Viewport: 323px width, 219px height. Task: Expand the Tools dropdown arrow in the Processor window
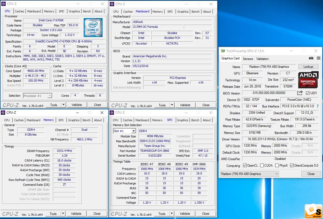click(x=63, y=105)
